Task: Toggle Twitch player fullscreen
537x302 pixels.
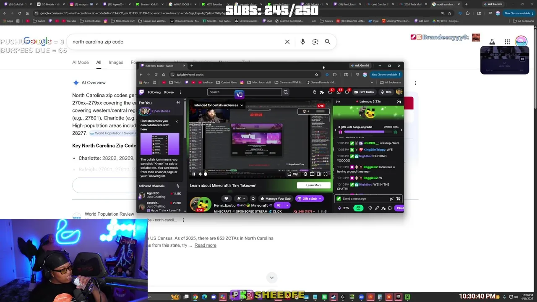Action: coord(326,174)
